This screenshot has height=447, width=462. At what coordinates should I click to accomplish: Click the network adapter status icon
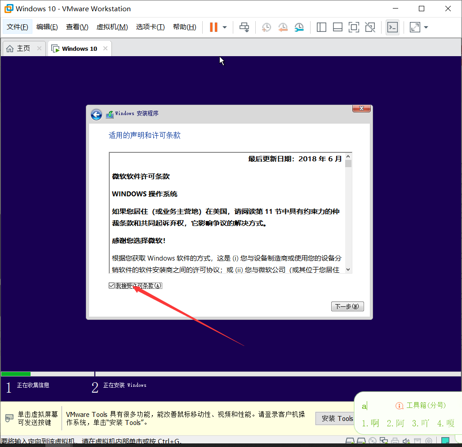[384, 441]
